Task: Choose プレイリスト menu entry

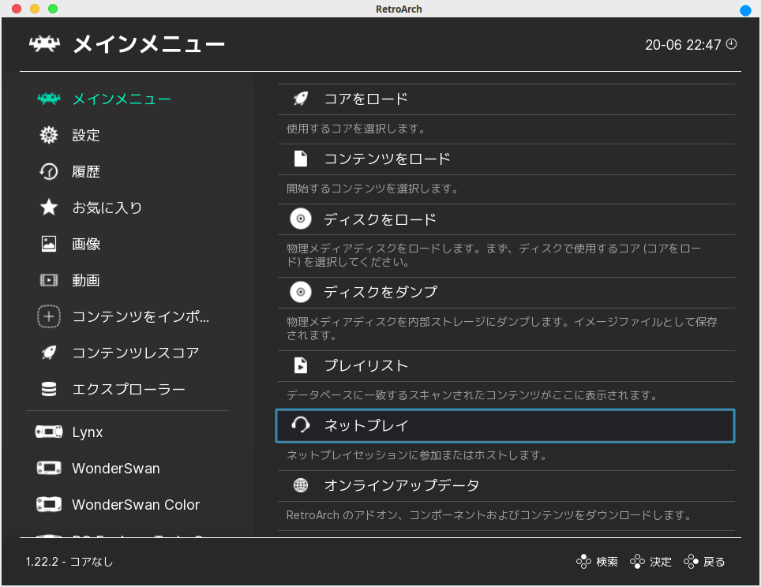Action: (x=506, y=366)
